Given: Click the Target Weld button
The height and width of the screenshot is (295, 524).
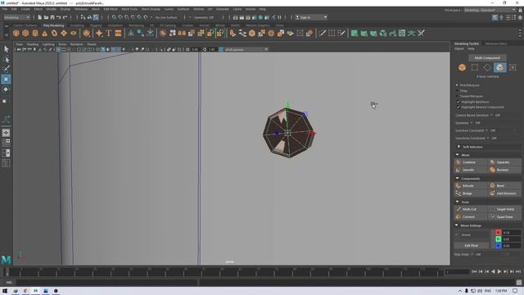Looking at the screenshot, I should pyautogui.click(x=504, y=209).
